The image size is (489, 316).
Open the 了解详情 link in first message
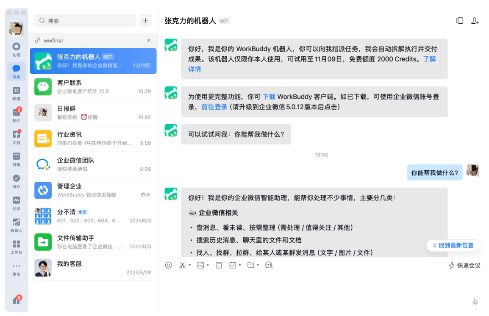coord(429,59)
